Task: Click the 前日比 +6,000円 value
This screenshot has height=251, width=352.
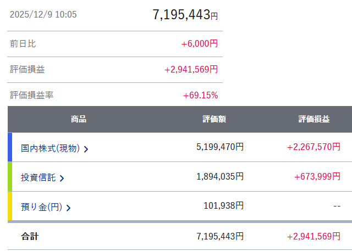Action: (x=199, y=43)
